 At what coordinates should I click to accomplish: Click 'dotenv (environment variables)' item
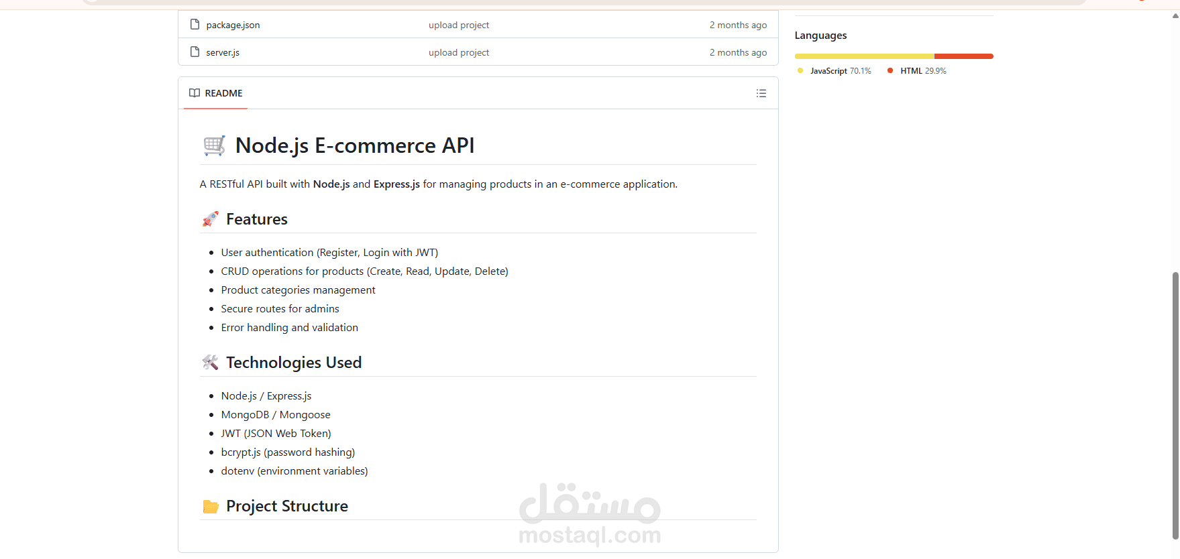(x=294, y=471)
